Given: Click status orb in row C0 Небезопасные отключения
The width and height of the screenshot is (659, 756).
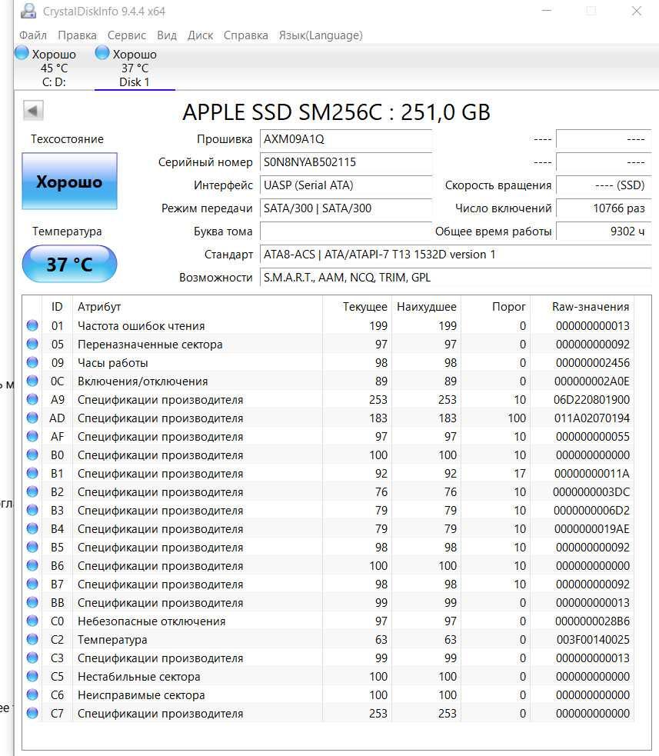Looking at the screenshot, I should point(32,621).
